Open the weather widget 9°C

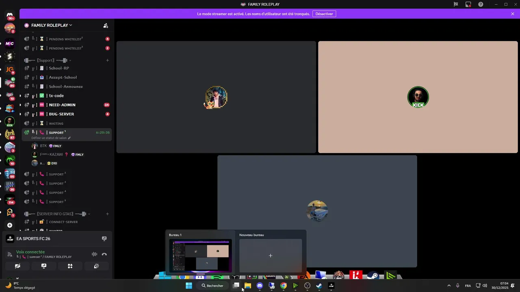coord(20,286)
